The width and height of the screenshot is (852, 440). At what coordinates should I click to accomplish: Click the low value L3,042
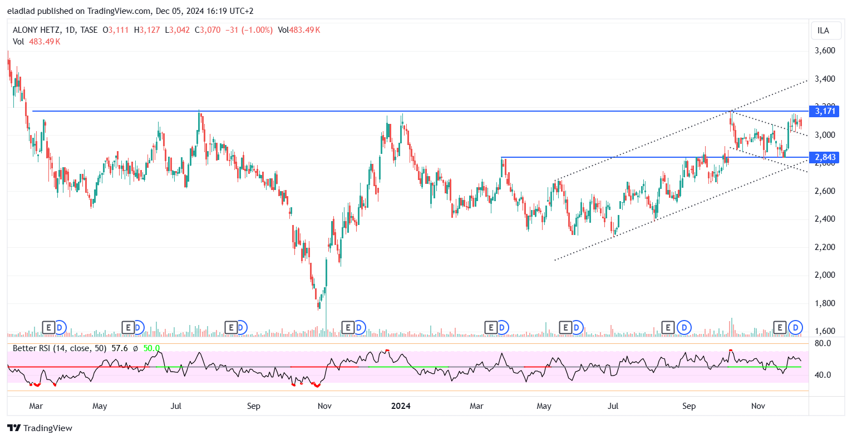pos(178,30)
